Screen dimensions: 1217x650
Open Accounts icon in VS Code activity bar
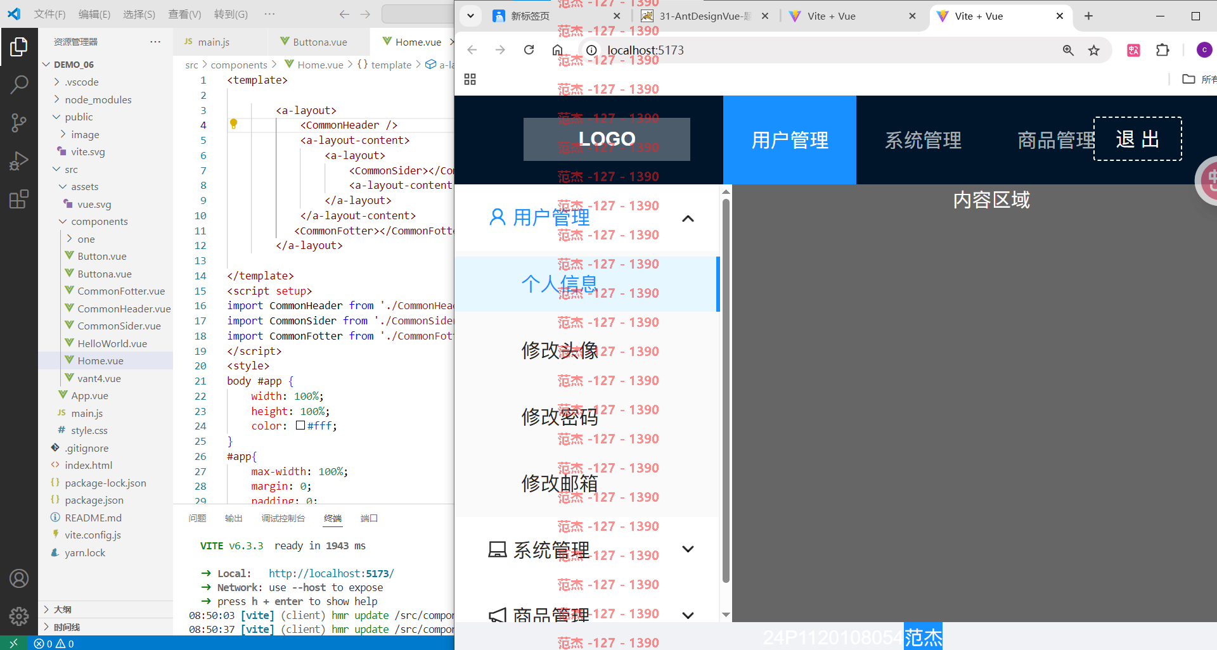(19, 578)
